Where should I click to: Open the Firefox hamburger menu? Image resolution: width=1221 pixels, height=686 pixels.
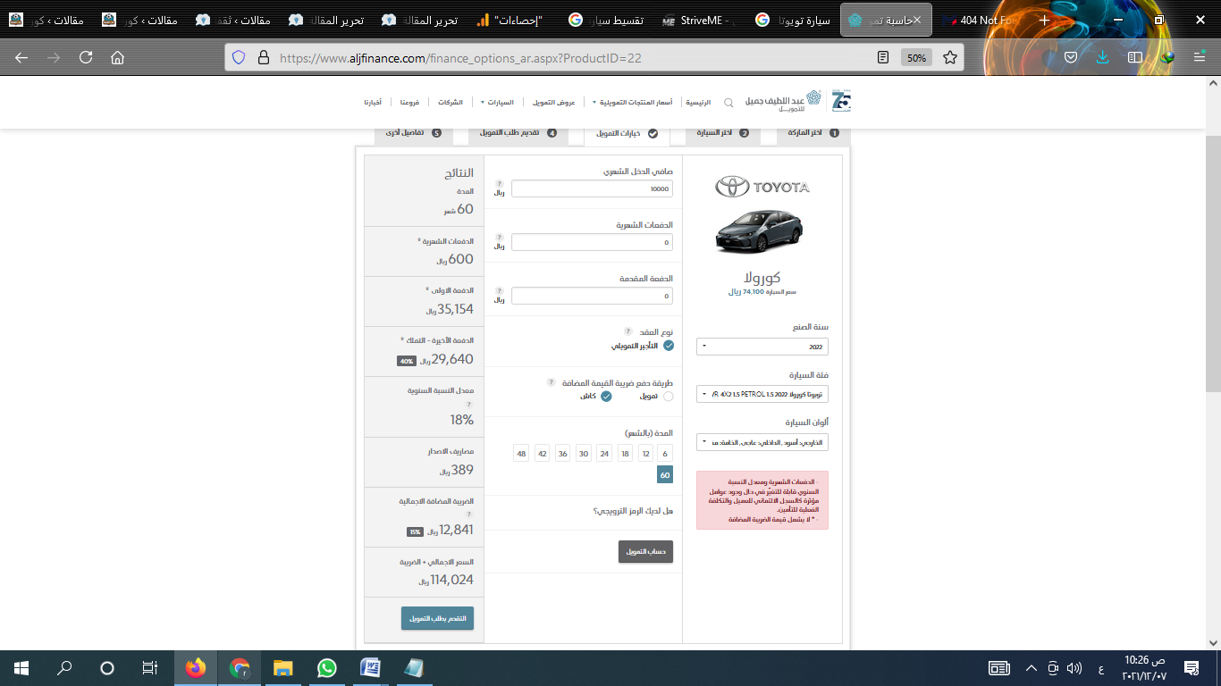(1200, 57)
